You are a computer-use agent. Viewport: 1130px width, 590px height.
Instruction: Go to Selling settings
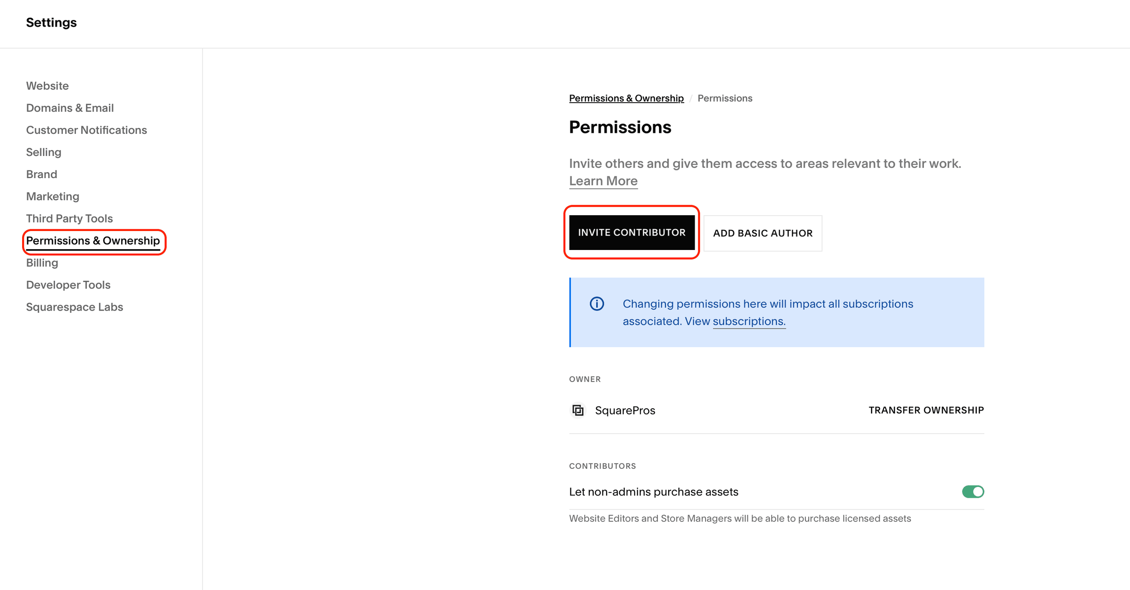44,152
